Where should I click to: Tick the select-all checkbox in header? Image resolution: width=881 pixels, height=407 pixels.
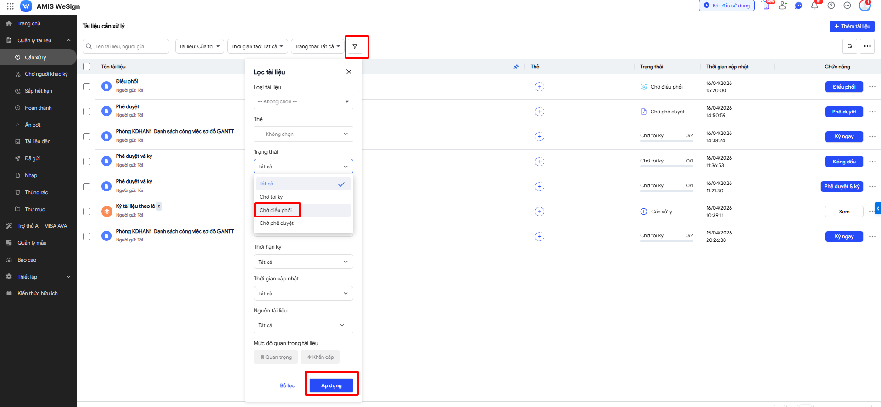pyautogui.click(x=87, y=67)
